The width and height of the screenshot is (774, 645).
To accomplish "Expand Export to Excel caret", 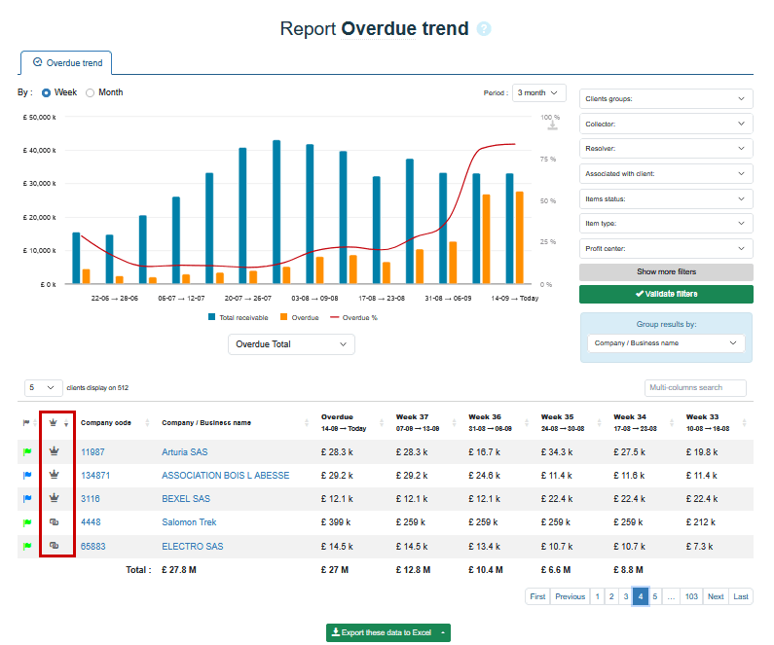I will [443, 632].
